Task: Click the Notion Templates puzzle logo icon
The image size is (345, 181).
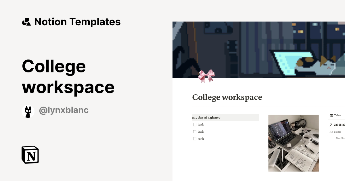Action: (26, 22)
